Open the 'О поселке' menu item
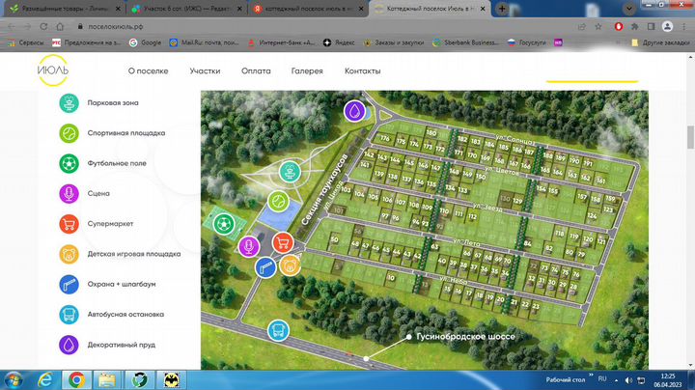695x390 pixels. (x=148, y=71)
